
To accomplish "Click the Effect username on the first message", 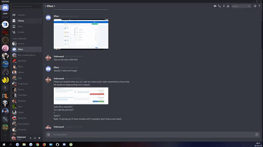I will coord(56,16).
